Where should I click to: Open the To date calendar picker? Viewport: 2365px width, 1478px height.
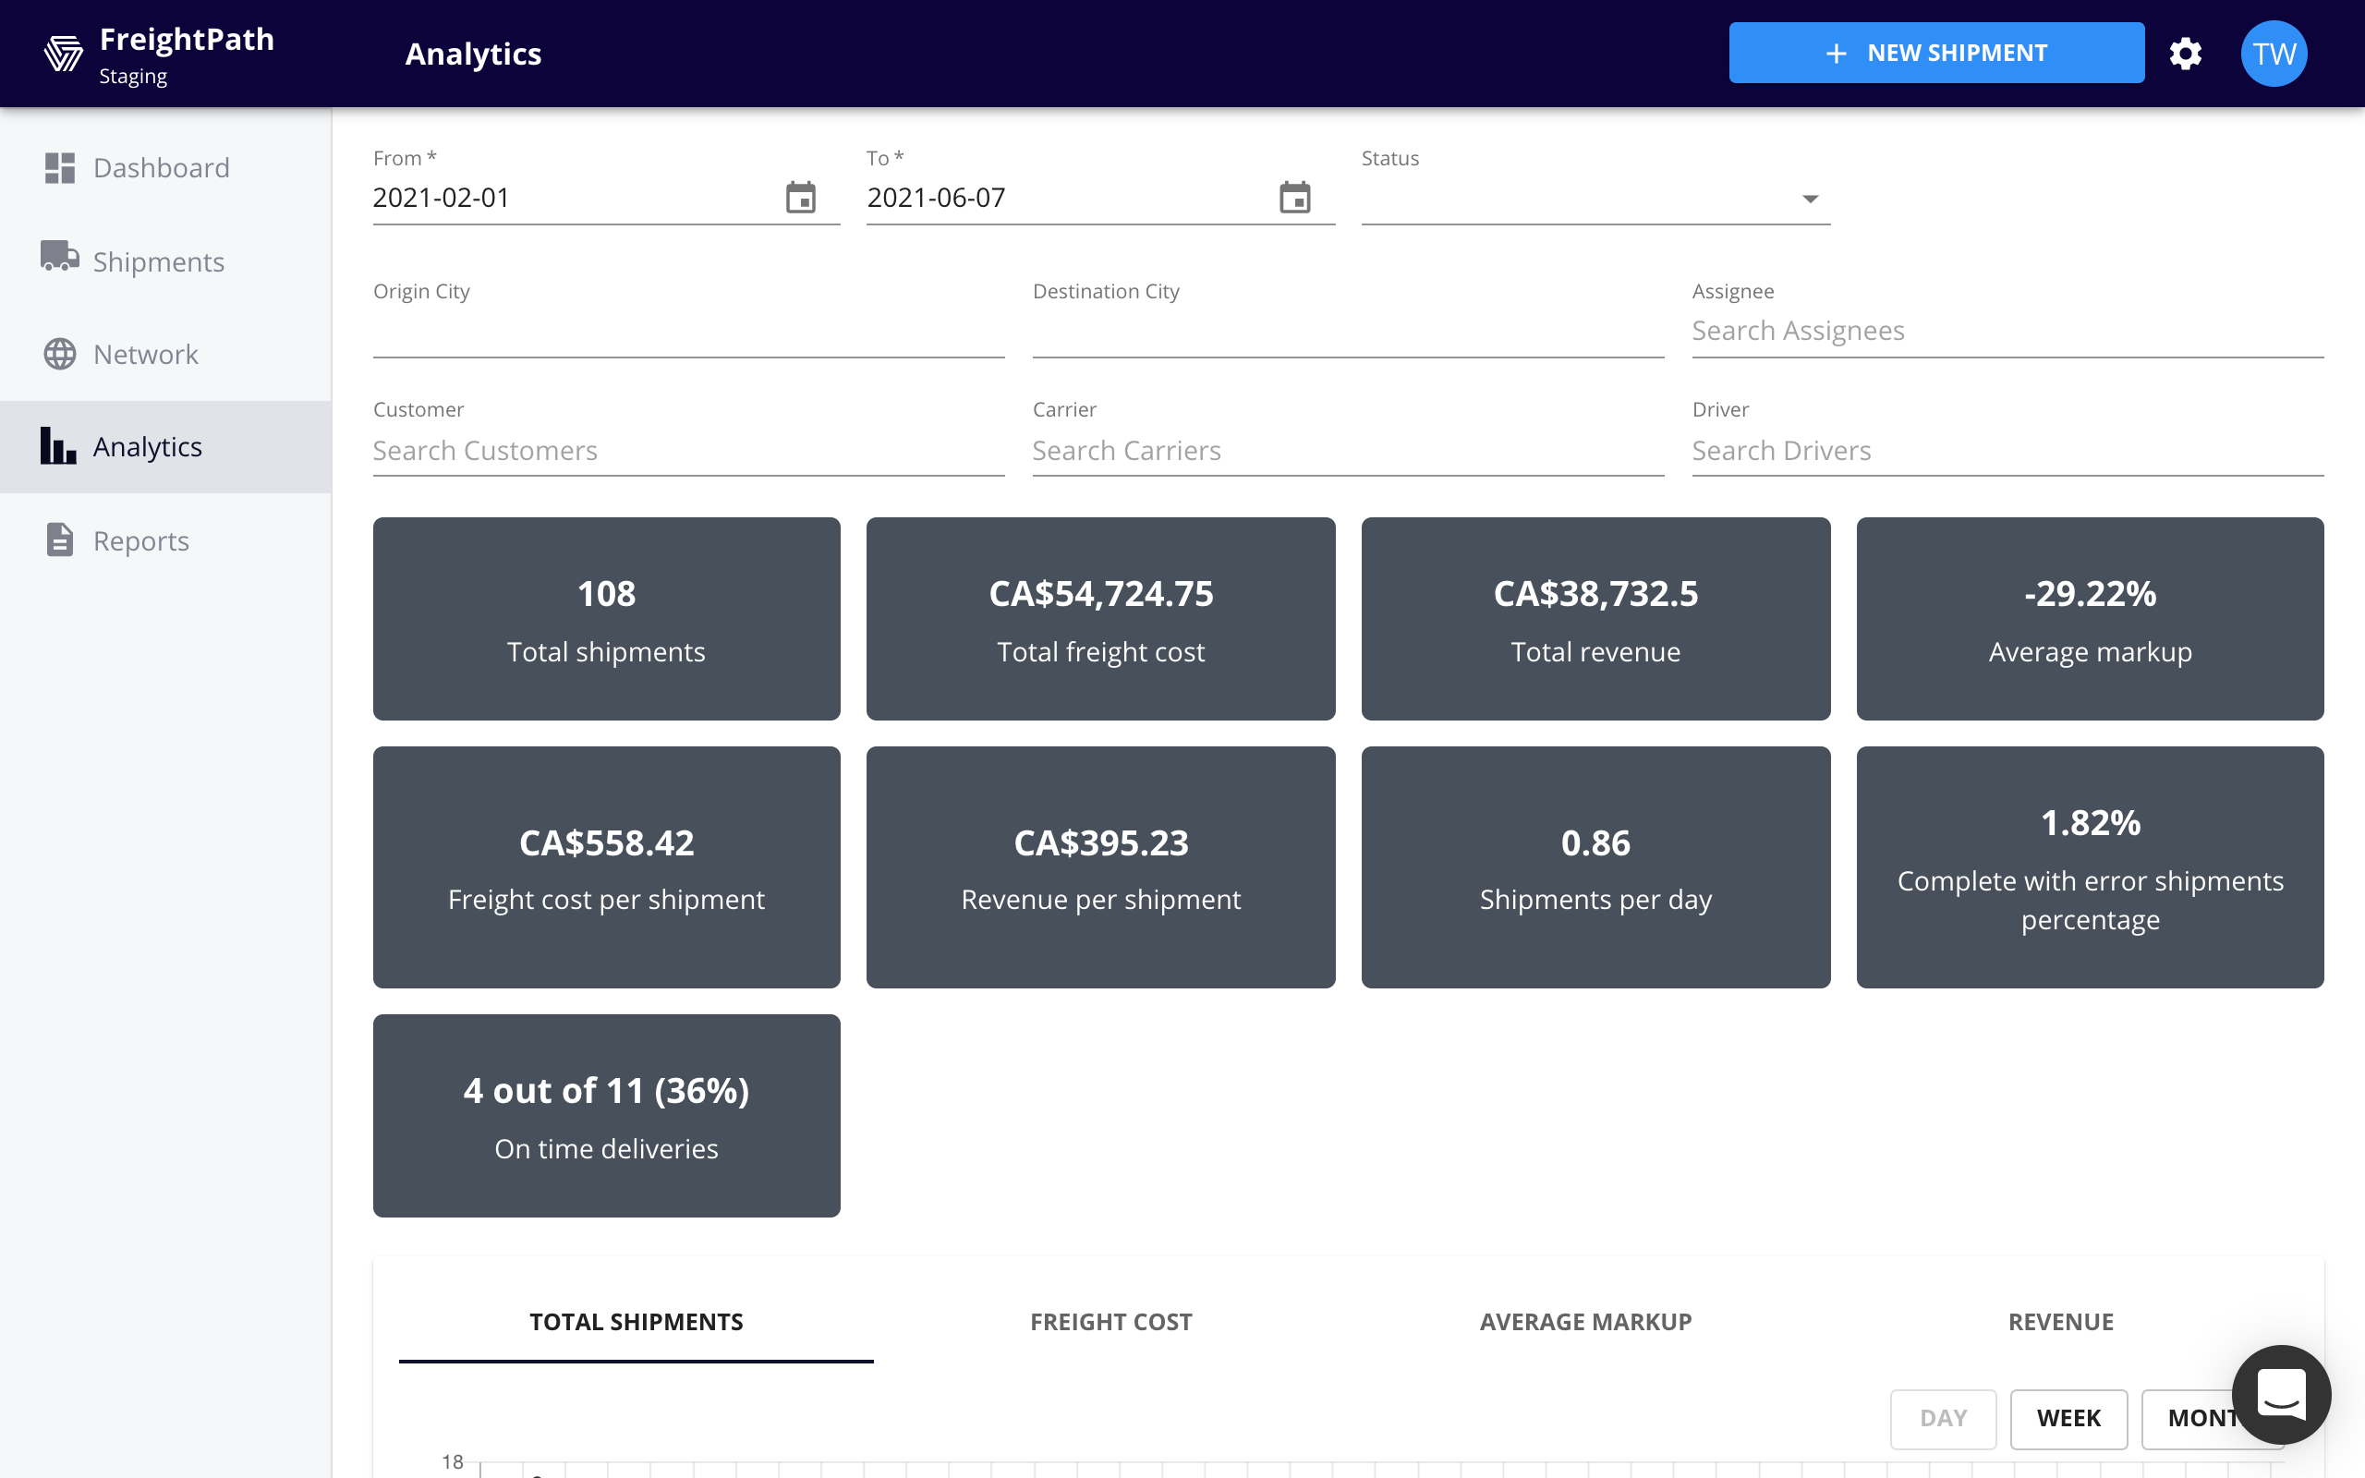(x=1296, y=197)
